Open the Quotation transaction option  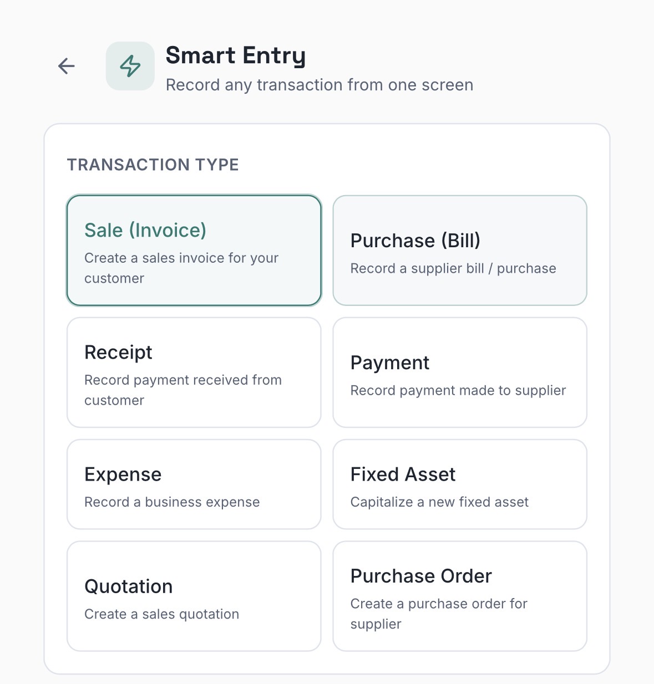(x=194, y=596)
